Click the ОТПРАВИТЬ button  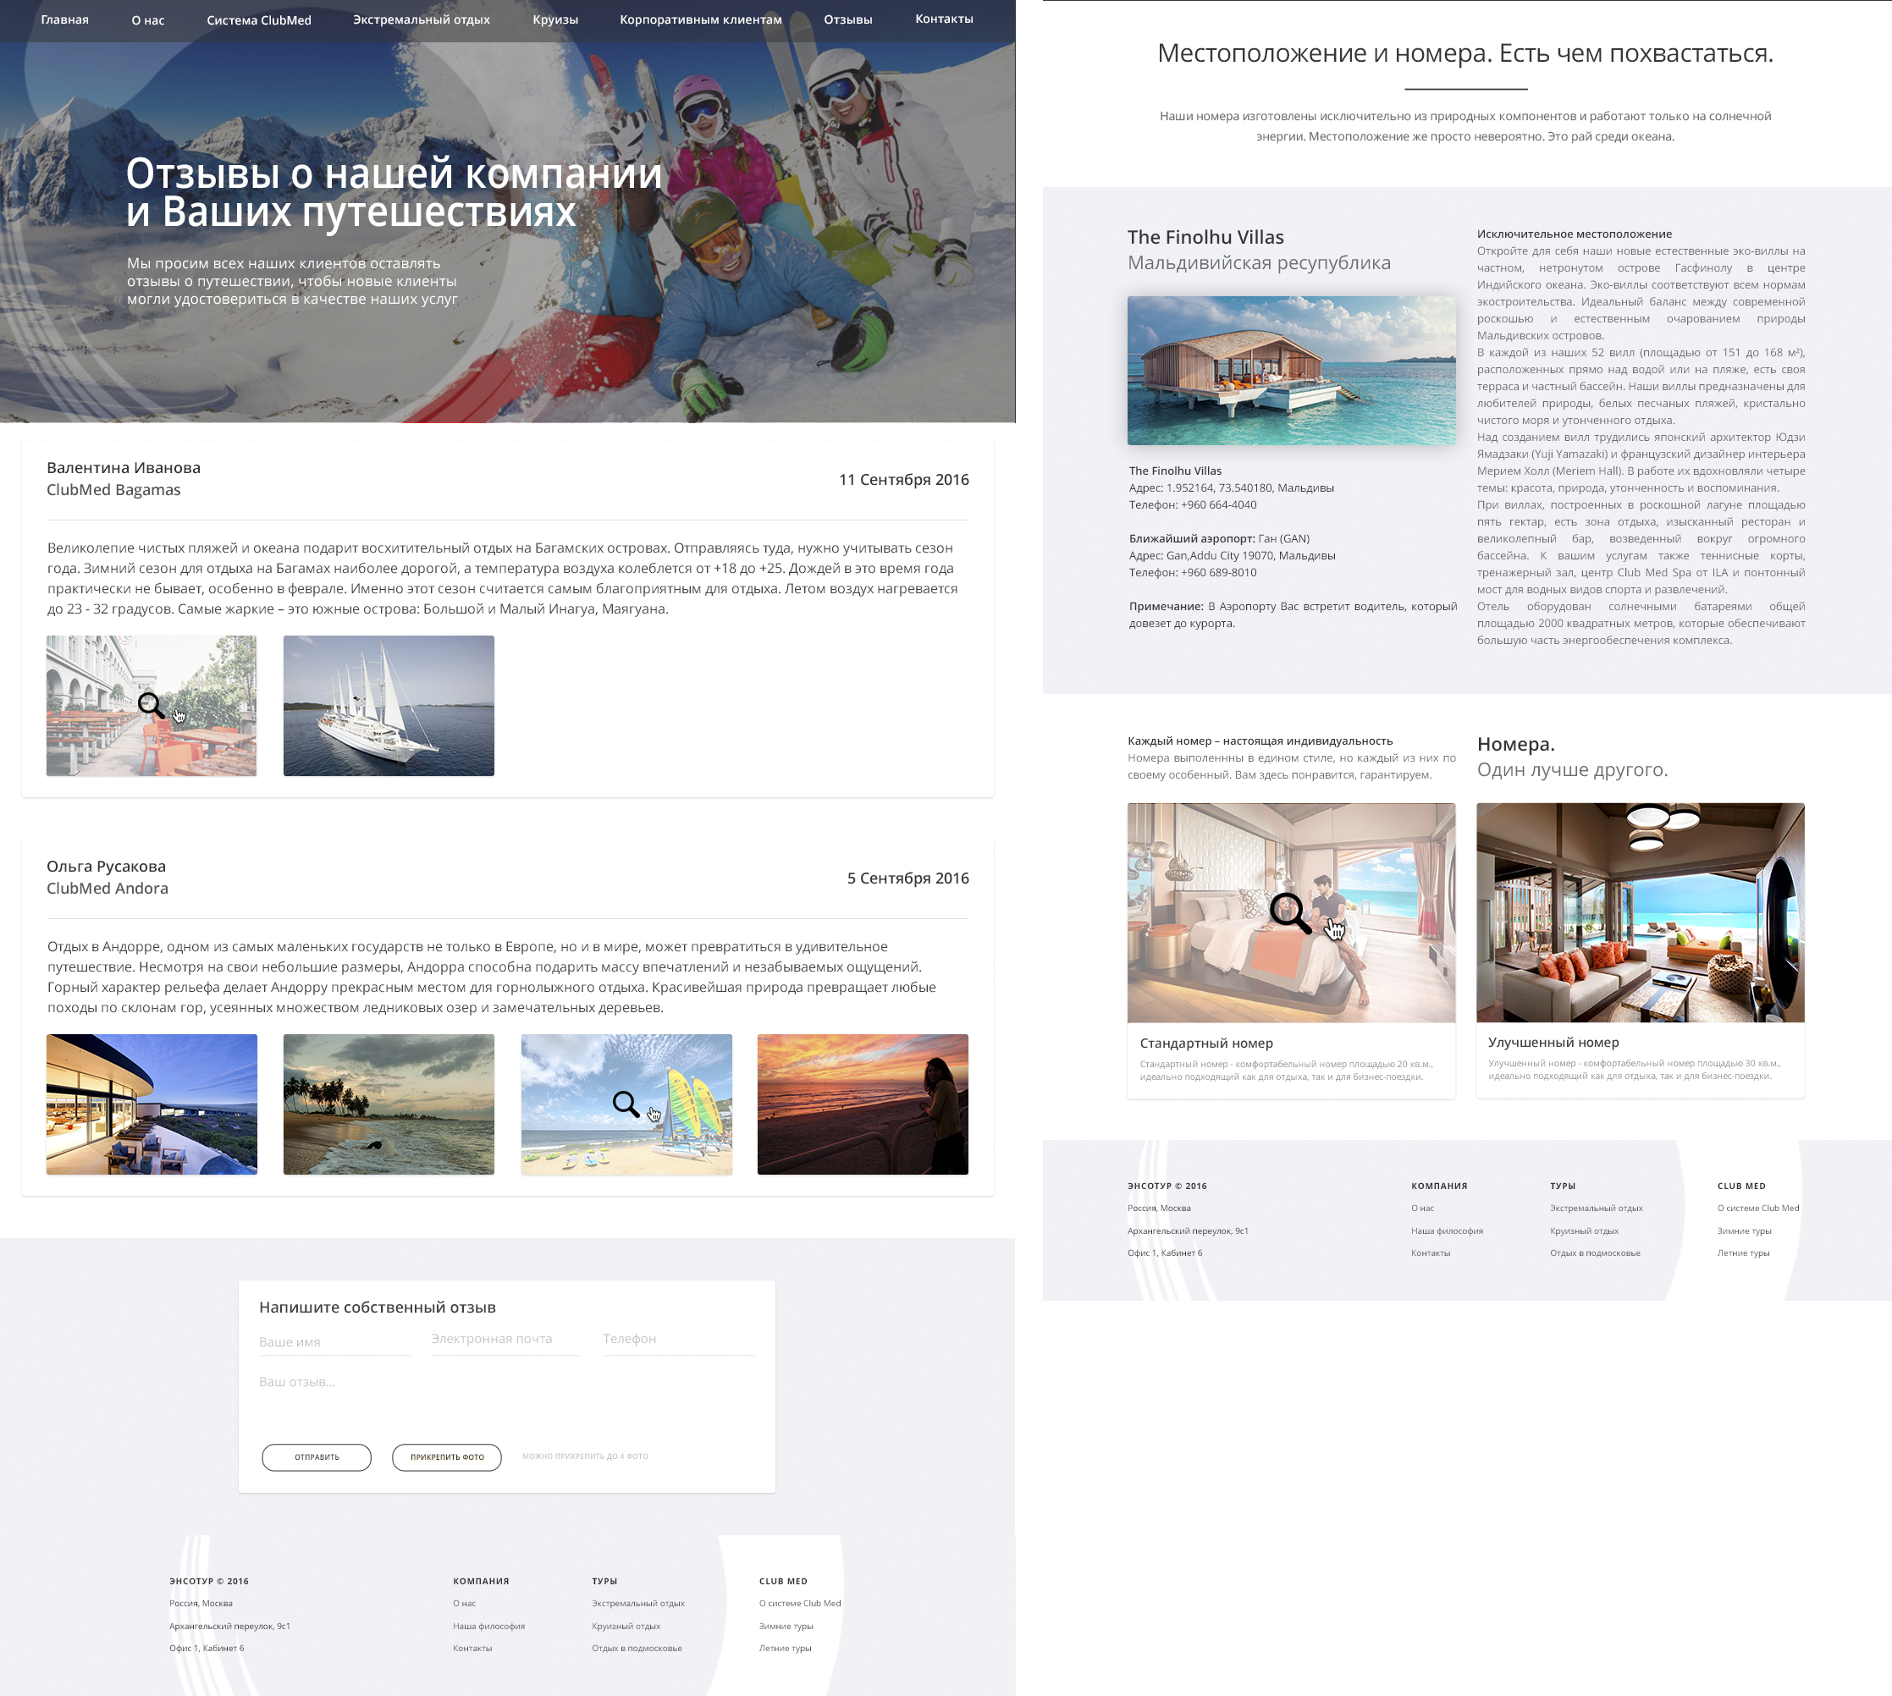click(x=317, y=1456)
